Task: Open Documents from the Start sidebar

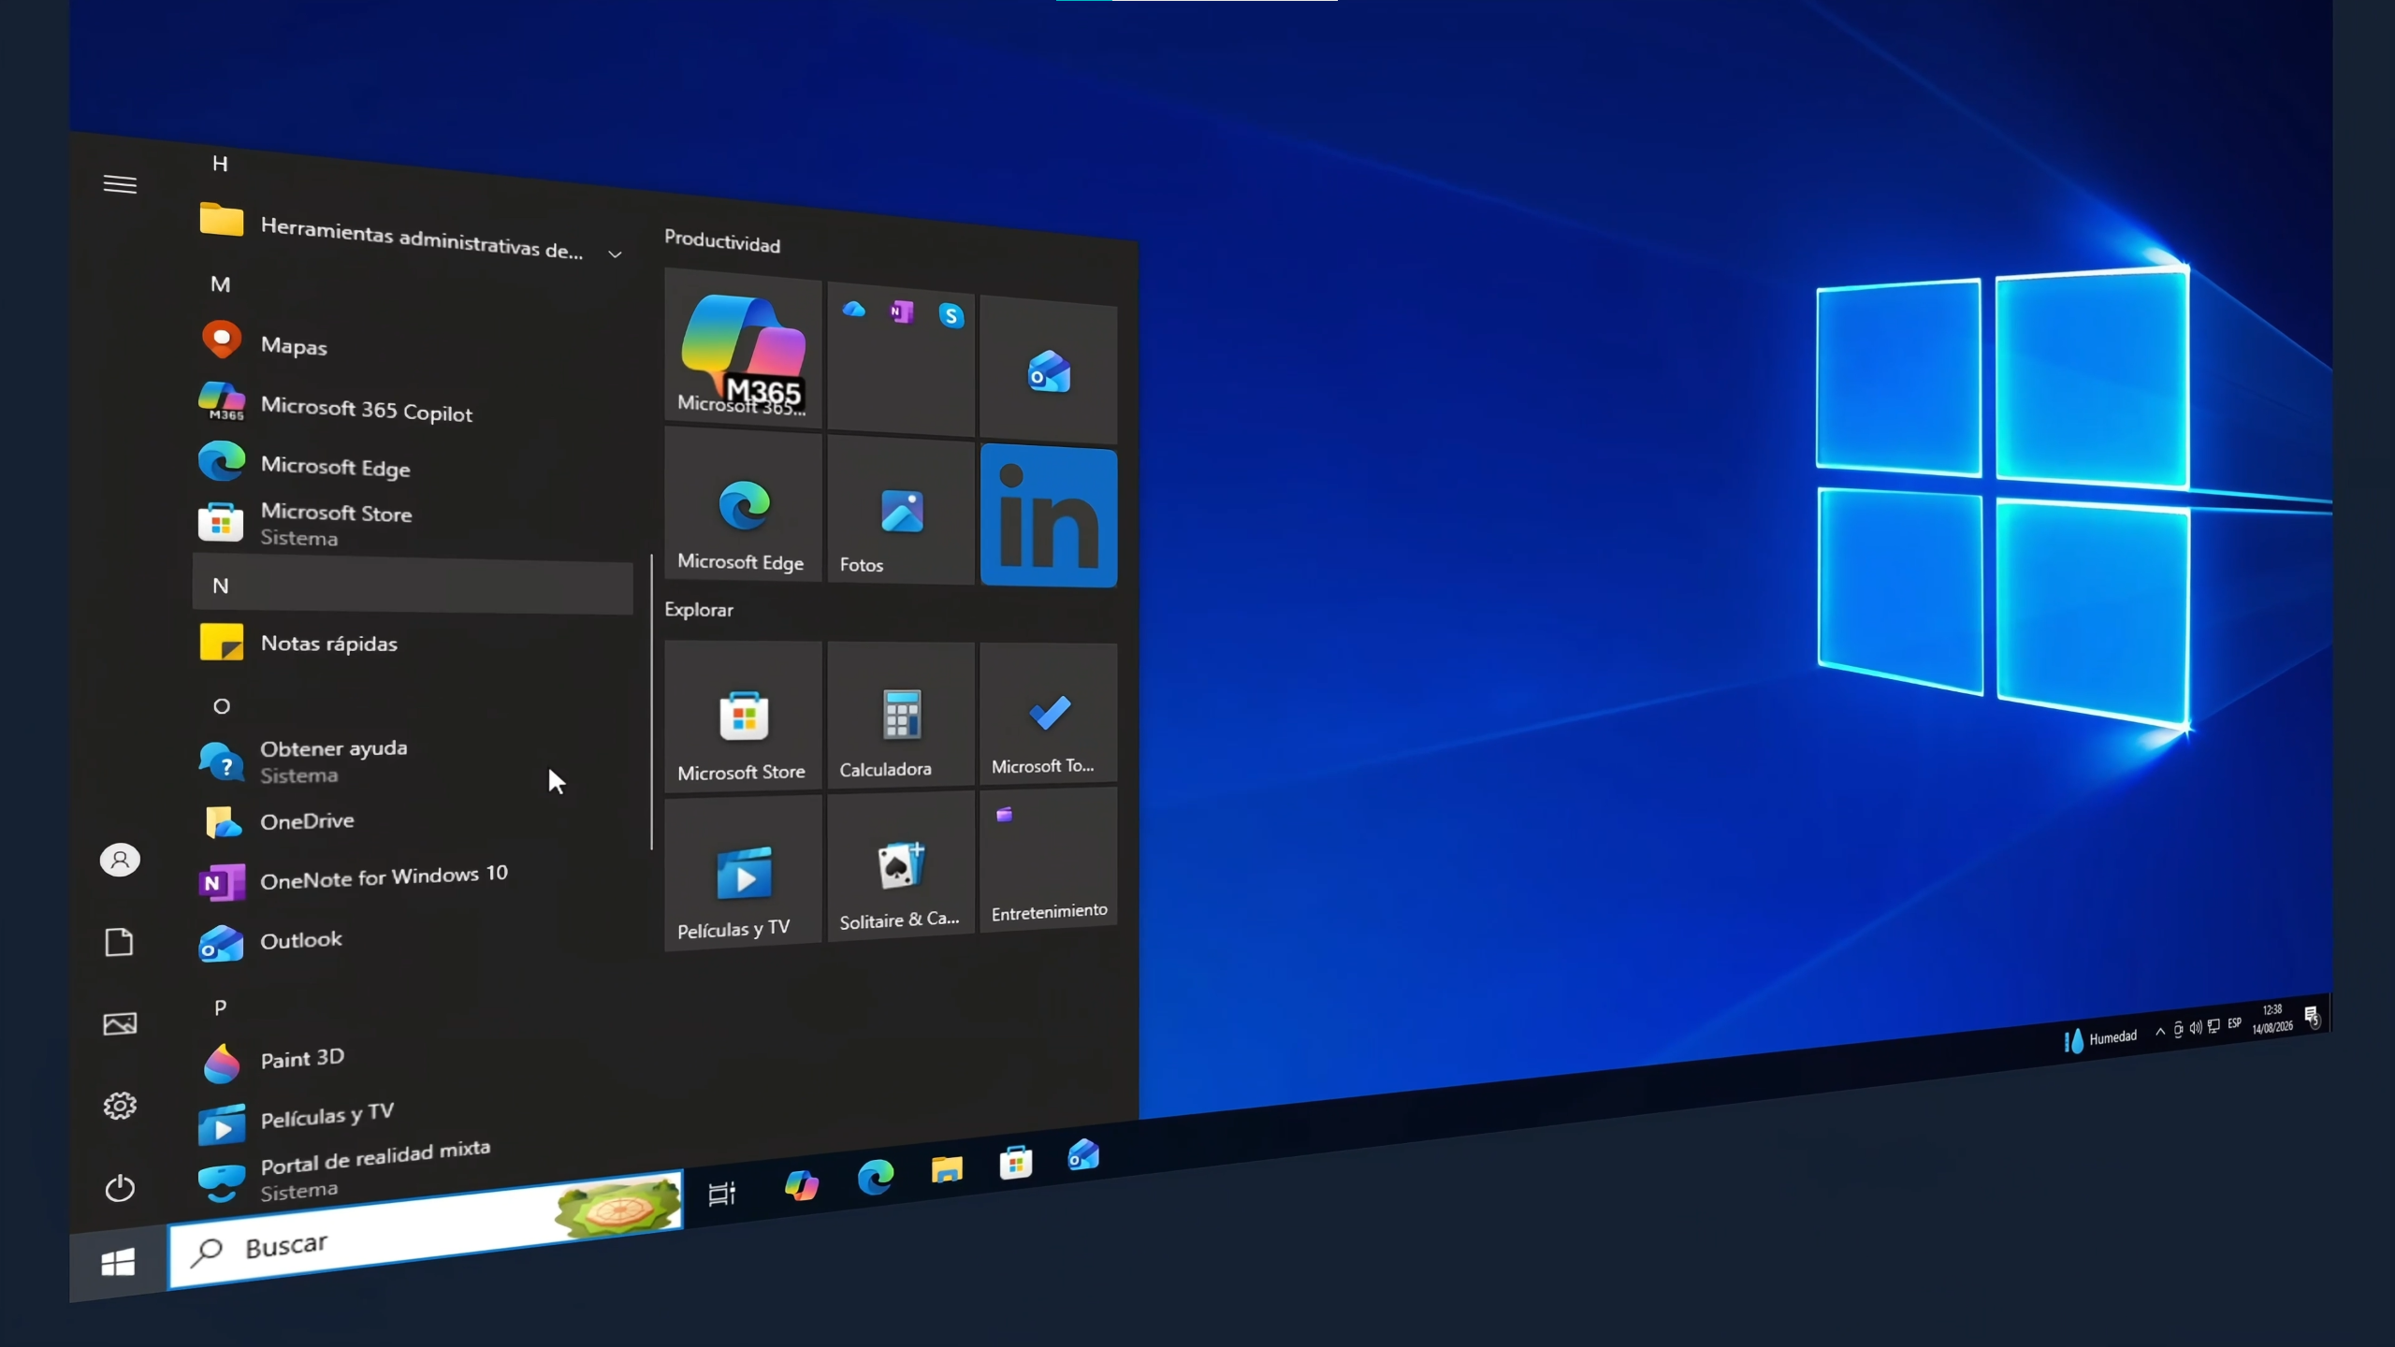Action: (x=120, y=942)
